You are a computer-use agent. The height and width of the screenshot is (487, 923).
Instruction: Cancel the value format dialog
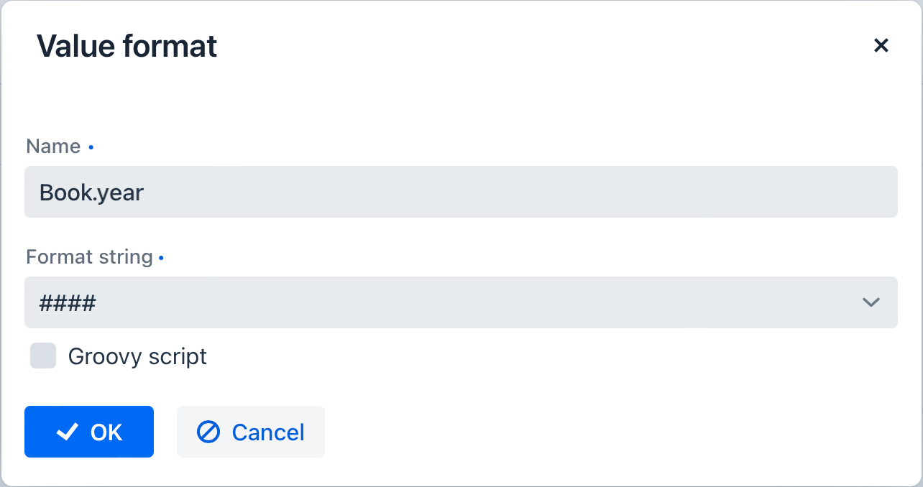(251, 432)
